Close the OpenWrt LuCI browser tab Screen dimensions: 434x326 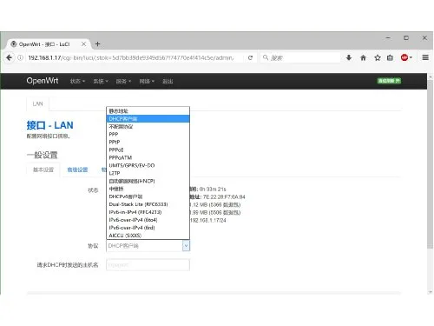83,44
